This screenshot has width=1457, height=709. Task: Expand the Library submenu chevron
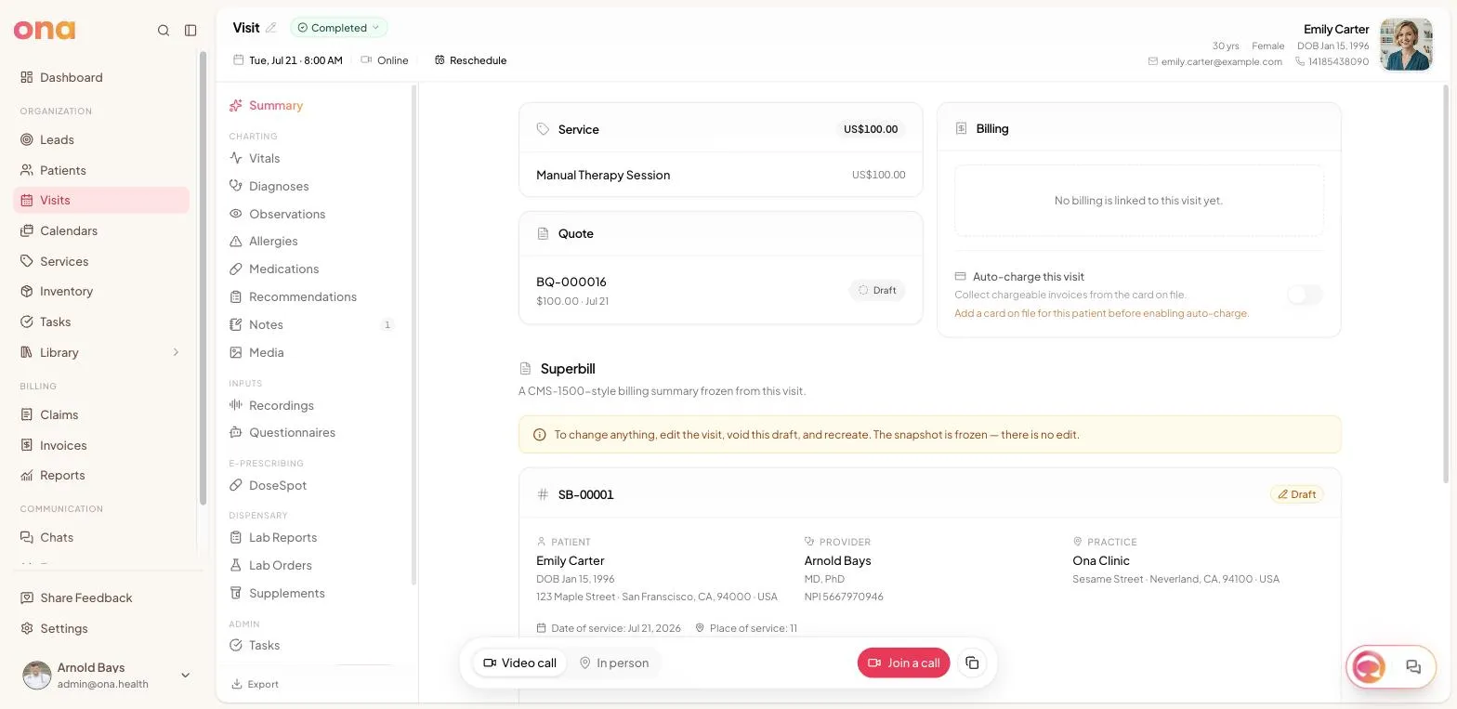click(176, 352)
